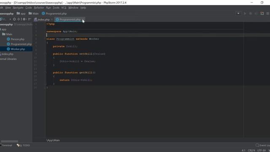Click the CRLF line separator selector
The width and height of the screenshot is (270, 152).
251,150
